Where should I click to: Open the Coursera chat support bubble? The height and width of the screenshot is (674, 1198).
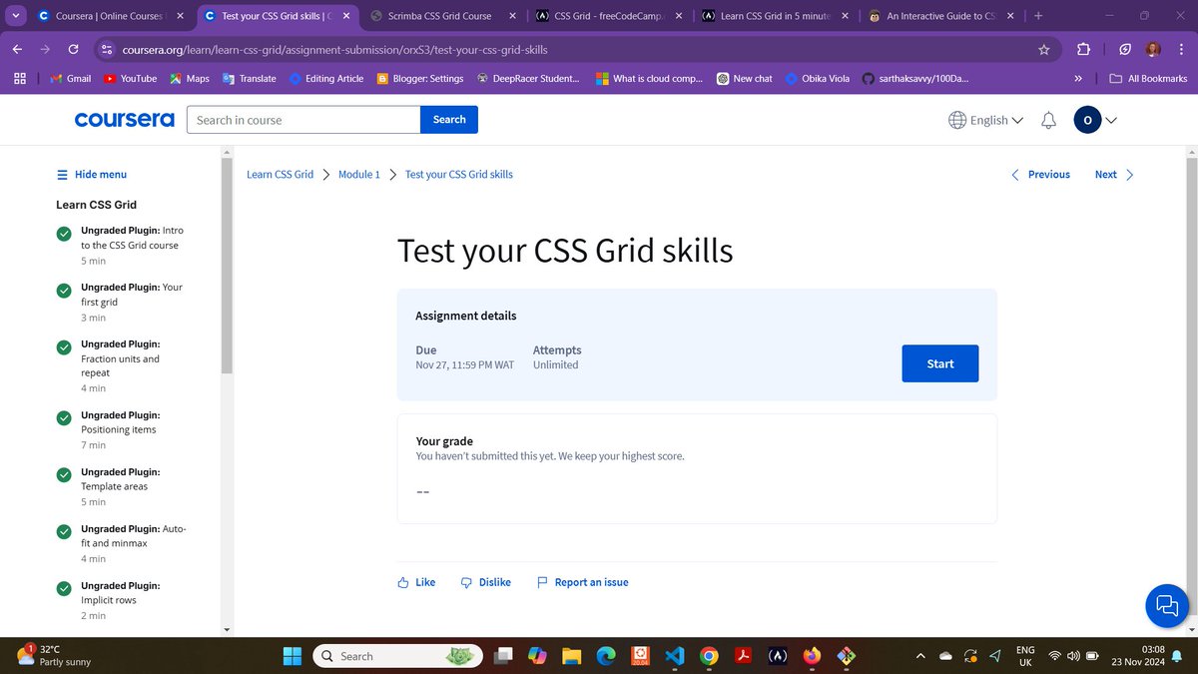coord(1166,605)
